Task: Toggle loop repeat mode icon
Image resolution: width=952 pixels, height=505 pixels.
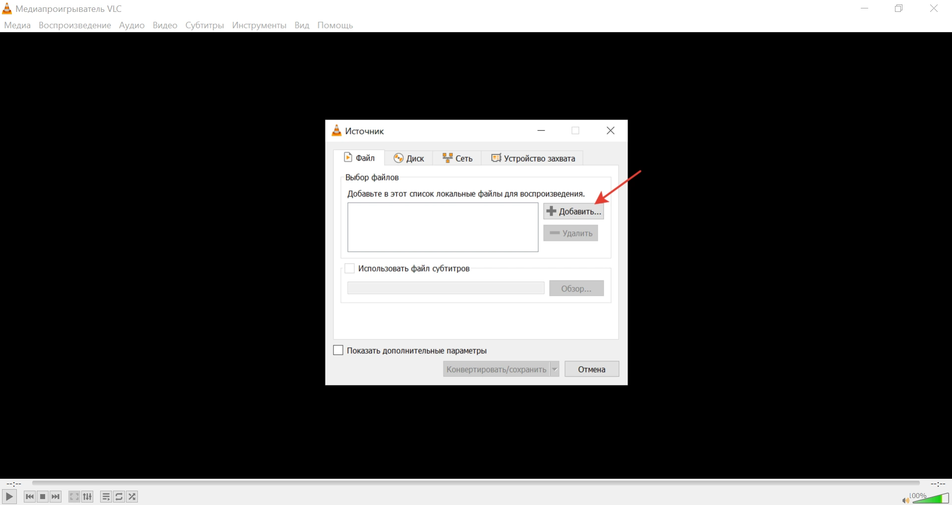Action: click(119, 497)
